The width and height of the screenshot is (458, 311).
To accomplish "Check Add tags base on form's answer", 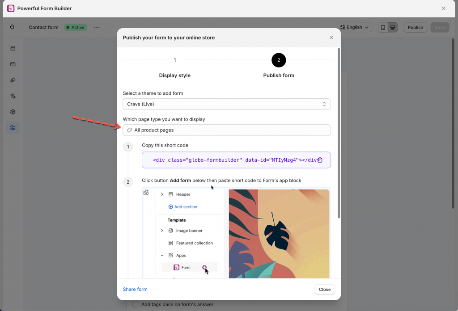I will (x=135, y=305).
